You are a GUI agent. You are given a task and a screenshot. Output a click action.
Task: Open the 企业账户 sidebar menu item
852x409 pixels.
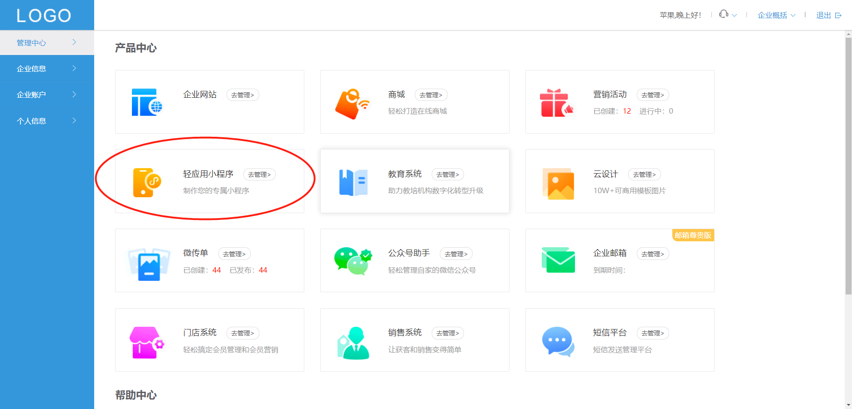(x=47, y=95)
